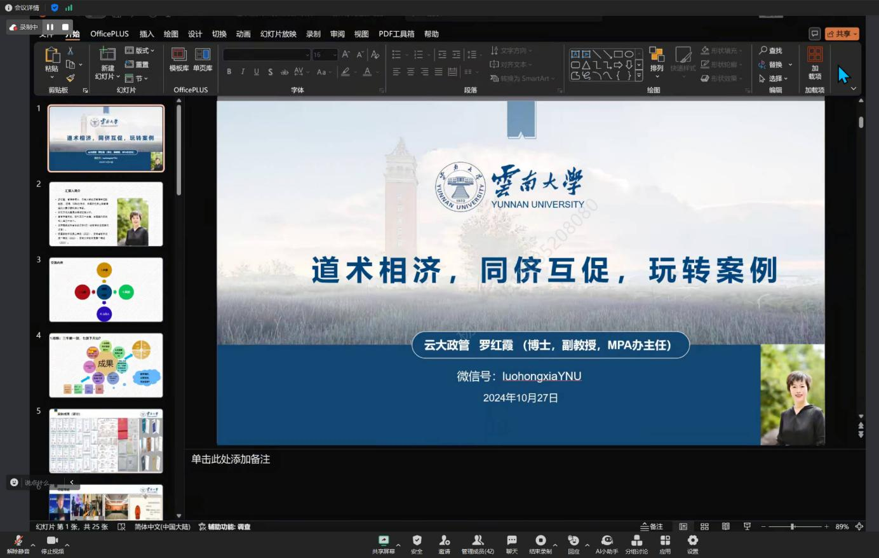Open AI小助手 in meeting toolbar
Image resolution: width=879 pixels, height=558 pixels.
pyautogui.click(x=607, y=543)
